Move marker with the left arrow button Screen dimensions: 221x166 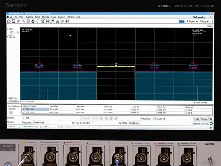tap(102, 118)
